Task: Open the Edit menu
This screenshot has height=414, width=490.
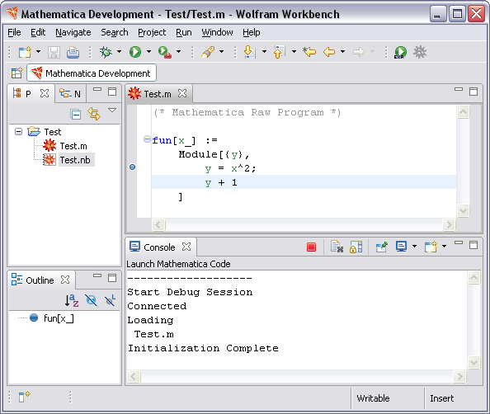Action: click(x=38, y=32)
